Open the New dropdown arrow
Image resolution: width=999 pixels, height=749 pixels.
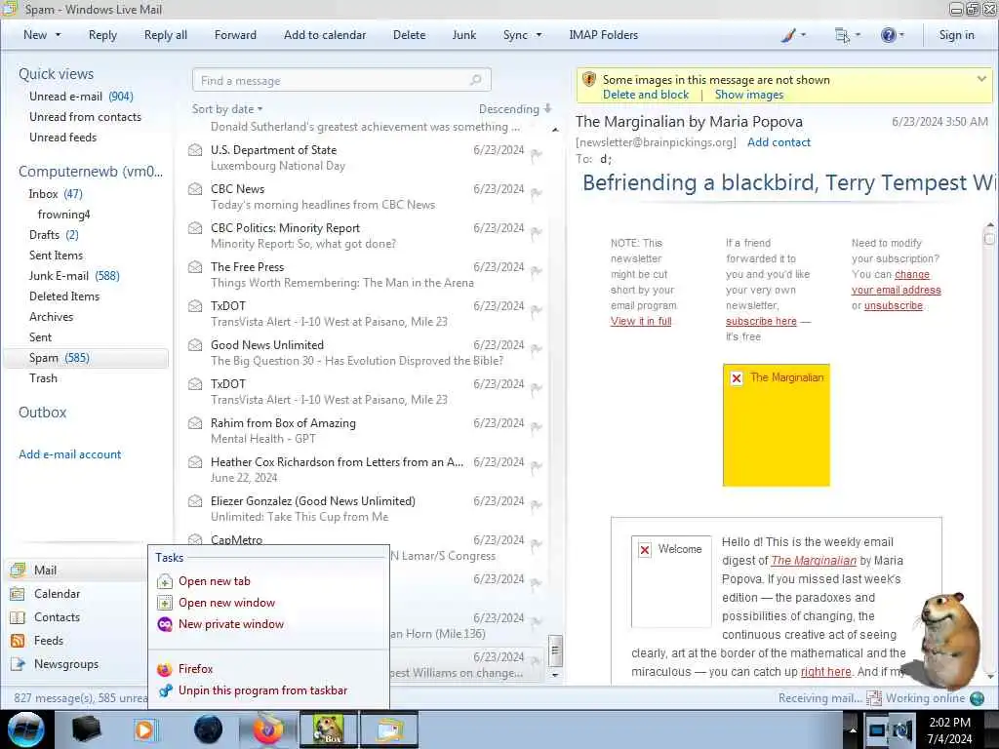(58, 35)
